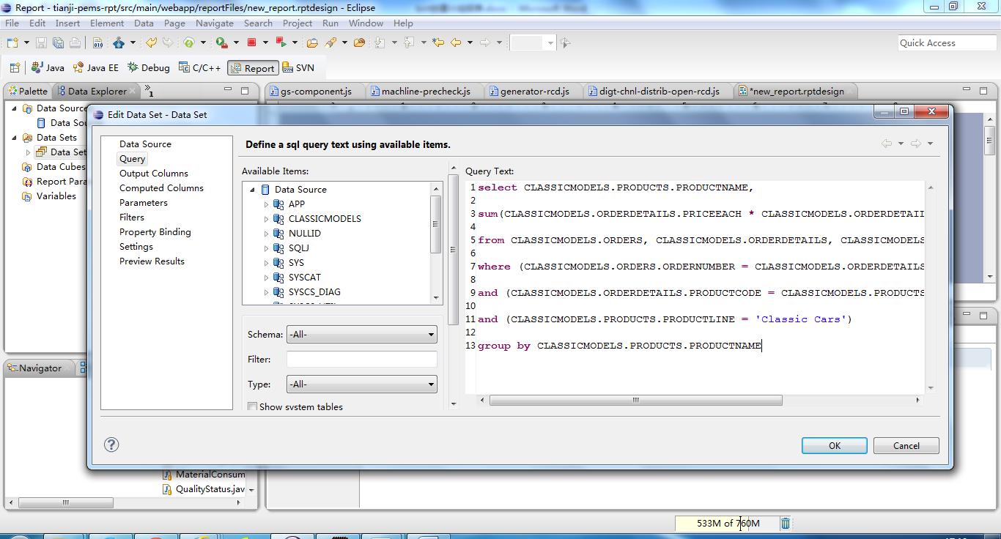This screenshot has width=1001, height=539.
Task: Confirm the dialog with OK
Action: coord(835,445)
